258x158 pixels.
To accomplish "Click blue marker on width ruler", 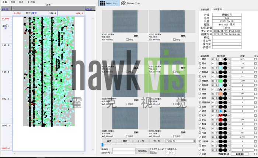I will click(x=57, y=13).
